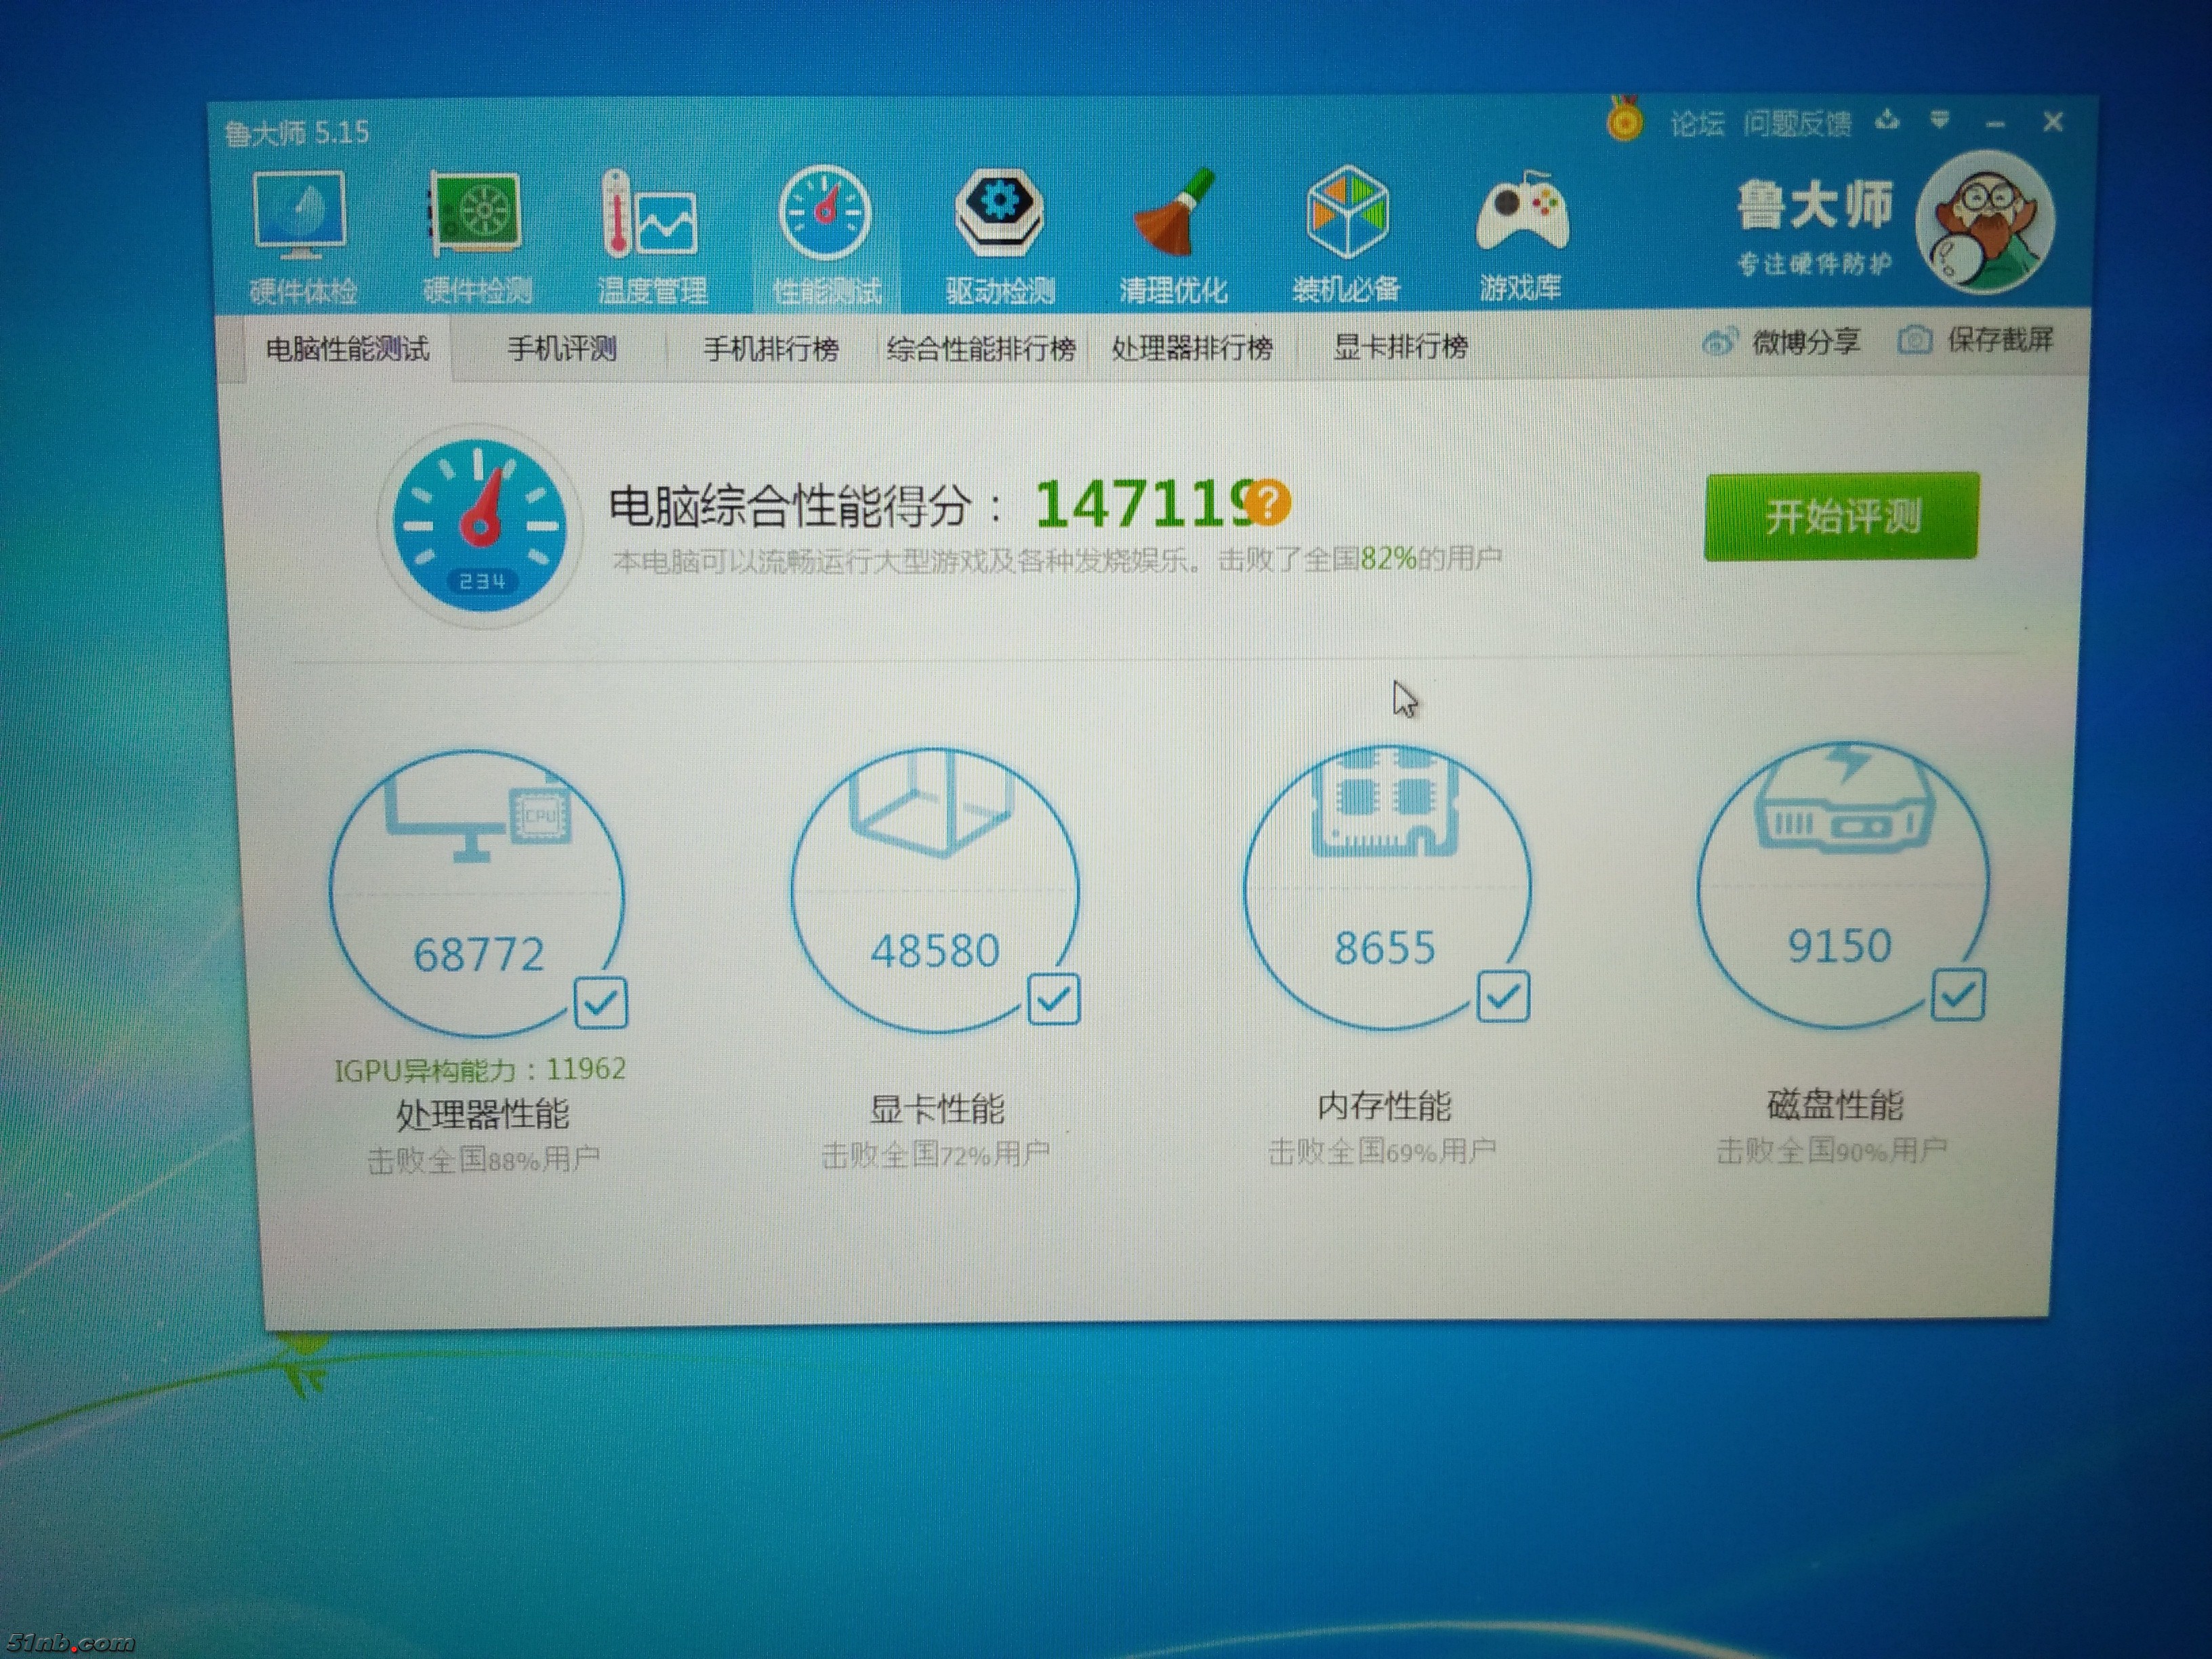Image resolution: width=2212 pixels, height=1659 pixels.
Task: Click the orange question mark beside score
Action: pyautogui.click(x=1268, y=502)
